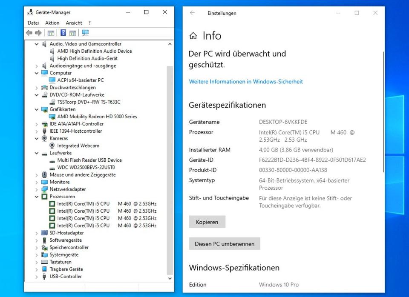This screenshot has width=409, height=297.
Task: Click the Home icon next to Info
Action: 193,36
